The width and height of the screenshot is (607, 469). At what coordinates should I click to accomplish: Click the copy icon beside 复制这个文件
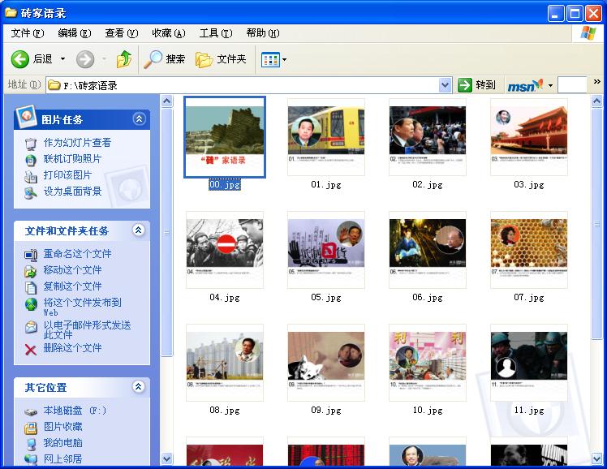[31, 287]
